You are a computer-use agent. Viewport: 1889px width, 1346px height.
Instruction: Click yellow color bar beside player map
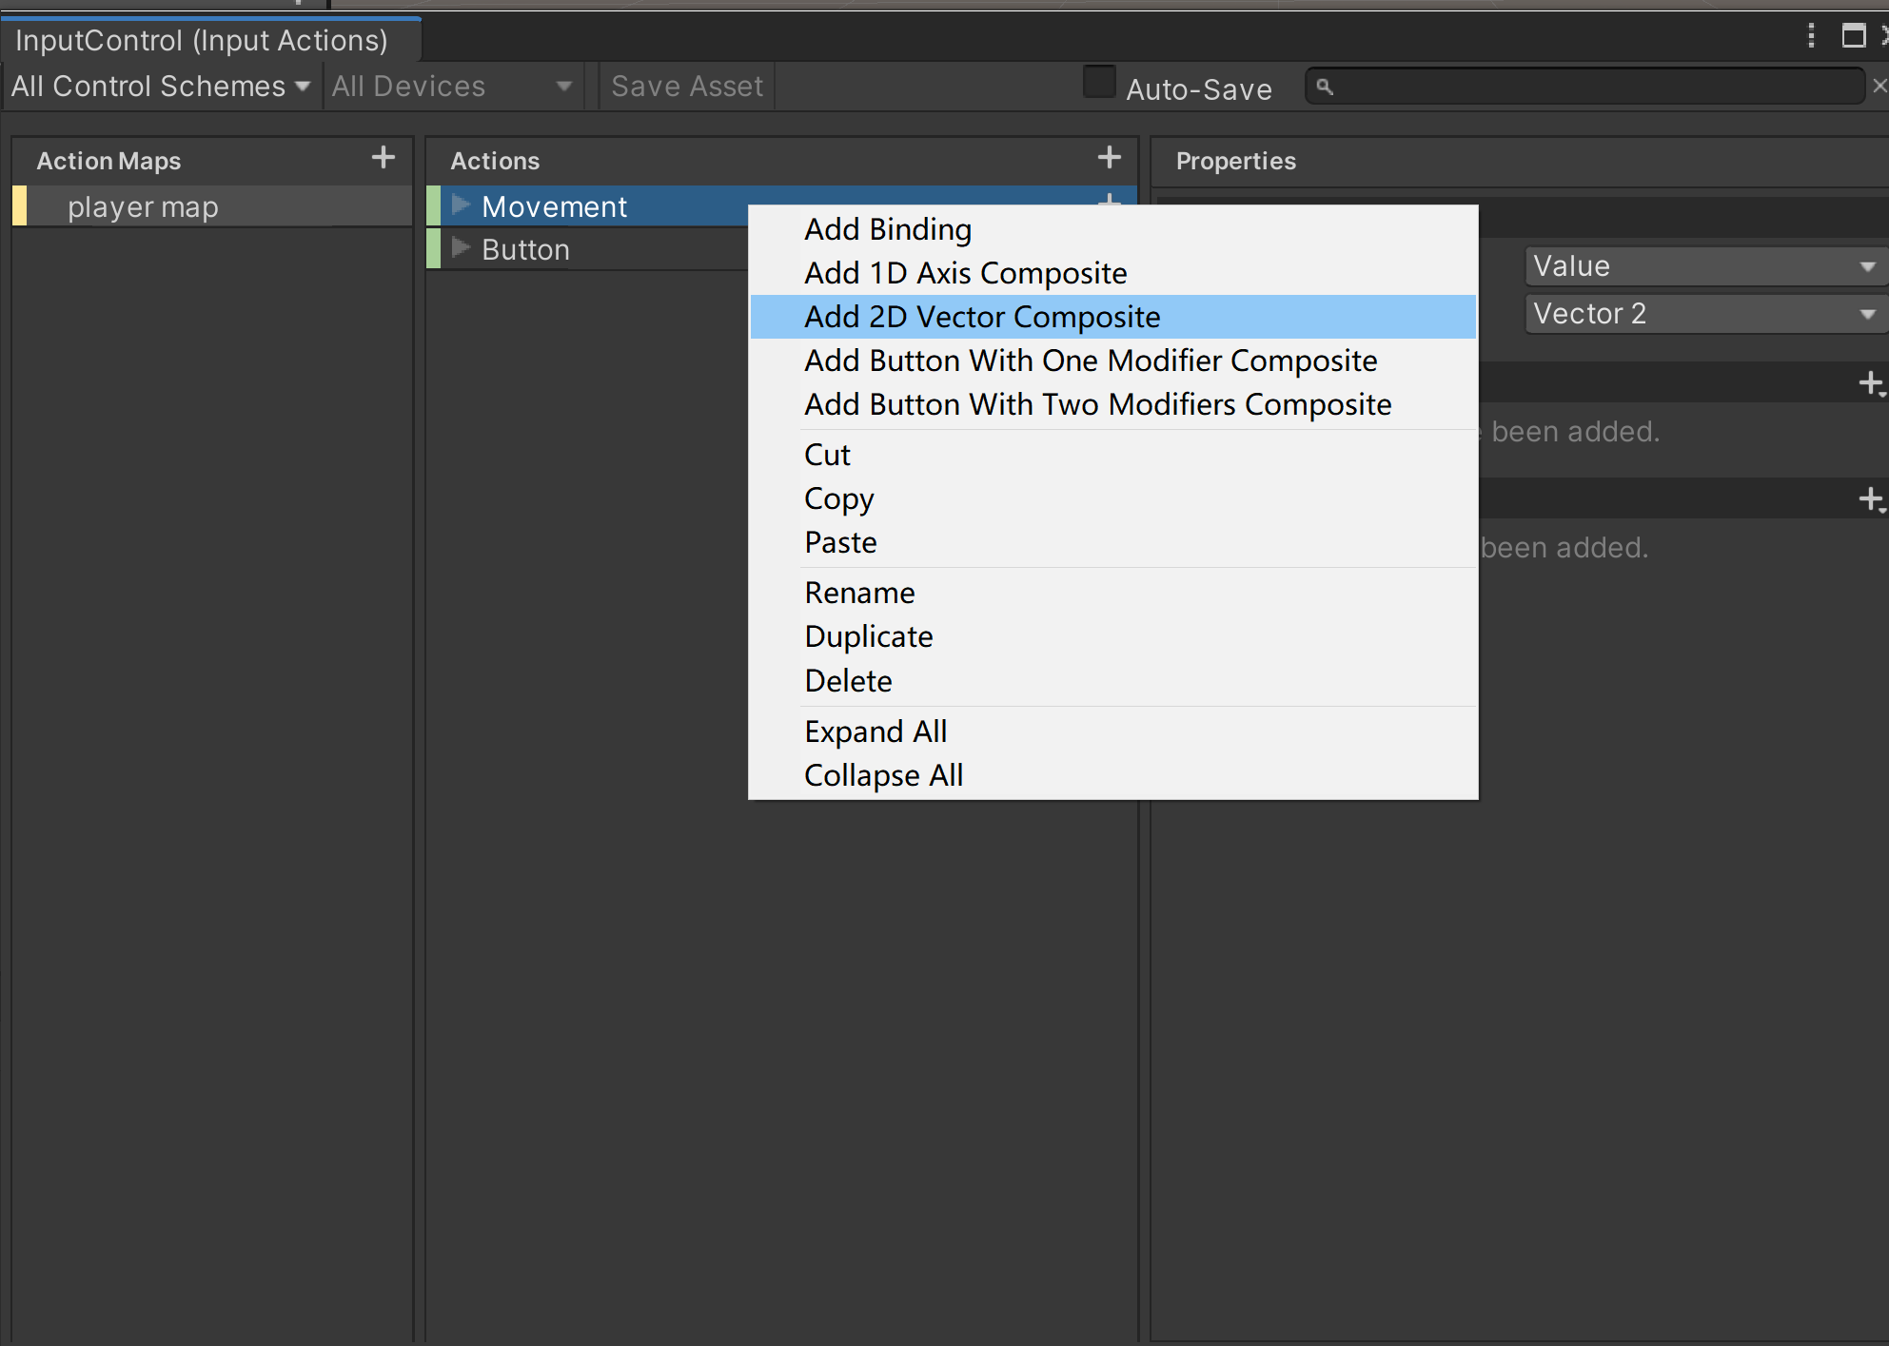pos(19,206)
